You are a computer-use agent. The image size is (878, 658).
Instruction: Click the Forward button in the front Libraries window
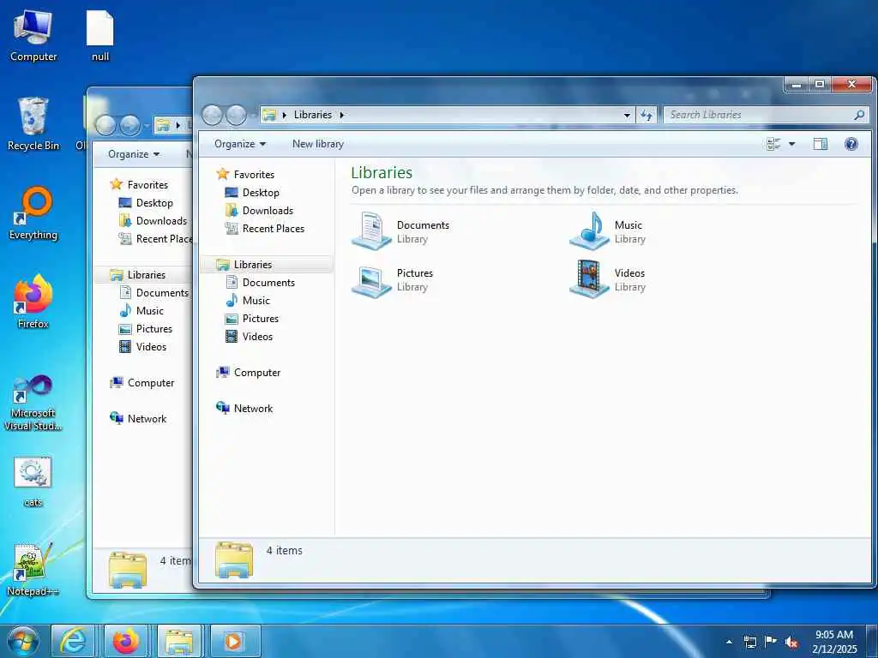(x=236, y=115)
